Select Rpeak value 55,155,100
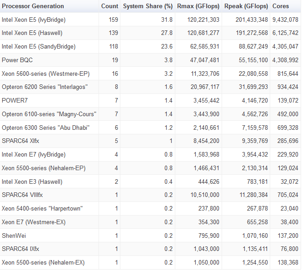The width and height of the screenshot is (302, 270). coord(253,60)
